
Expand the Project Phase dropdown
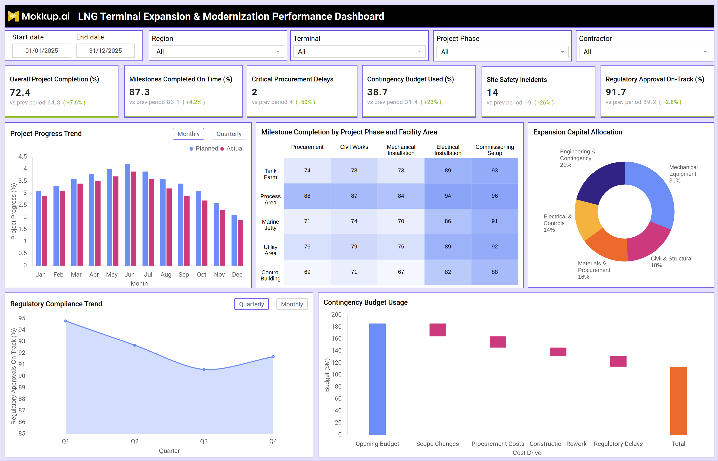[x=502, y=52]
